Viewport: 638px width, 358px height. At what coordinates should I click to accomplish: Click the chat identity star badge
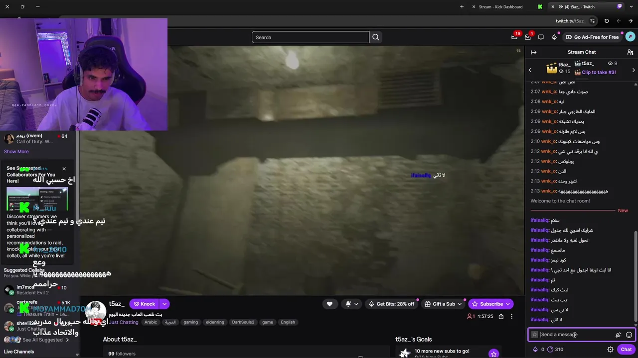click(x=535, y=335)
